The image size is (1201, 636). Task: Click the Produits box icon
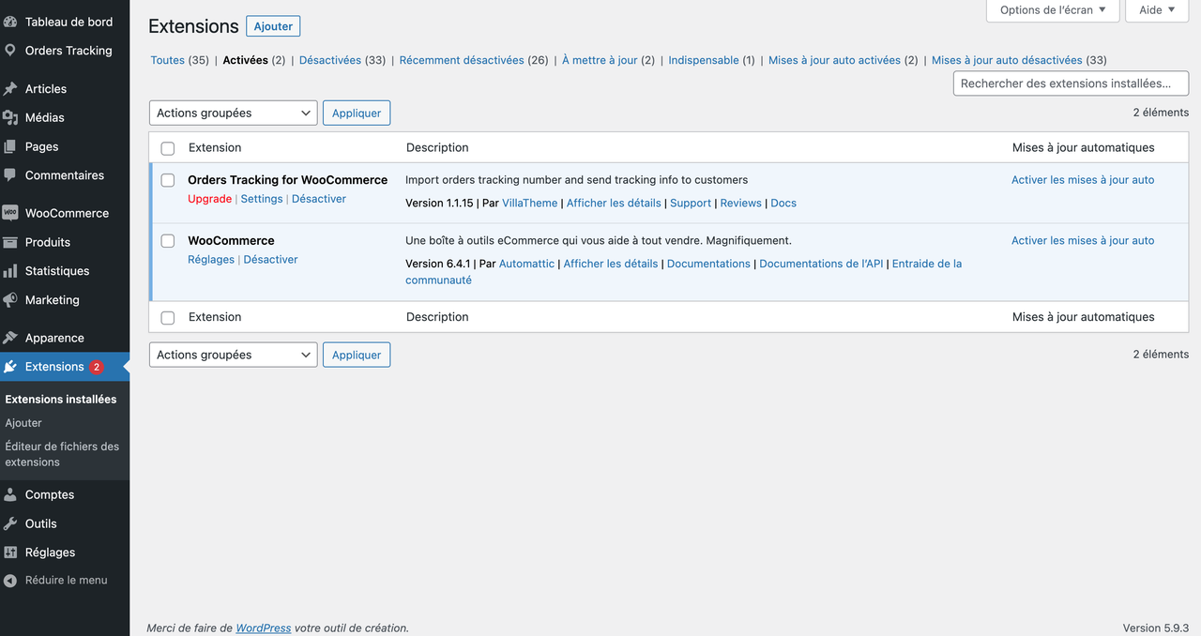tap(10, 242)
